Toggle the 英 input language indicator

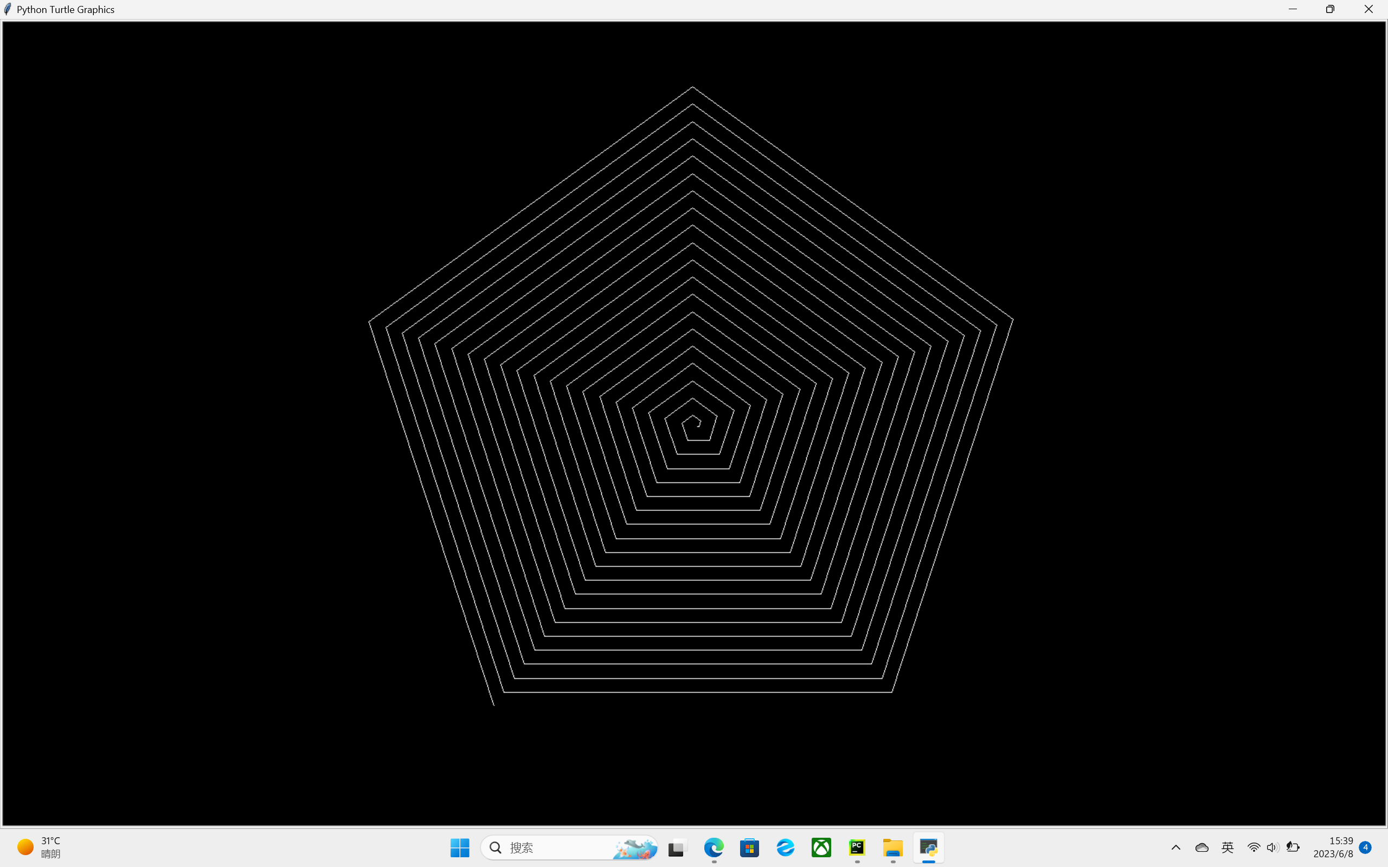coord(1228,847)
